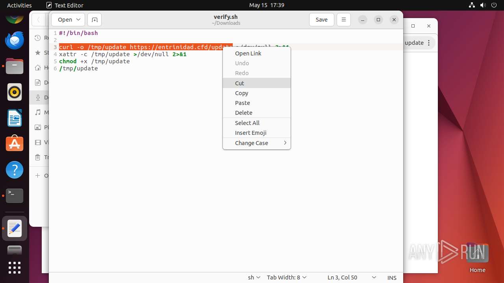Viewport: 504px width, 283px height.
Task: Click the verify.sh window title
Action: pos(226,17)
